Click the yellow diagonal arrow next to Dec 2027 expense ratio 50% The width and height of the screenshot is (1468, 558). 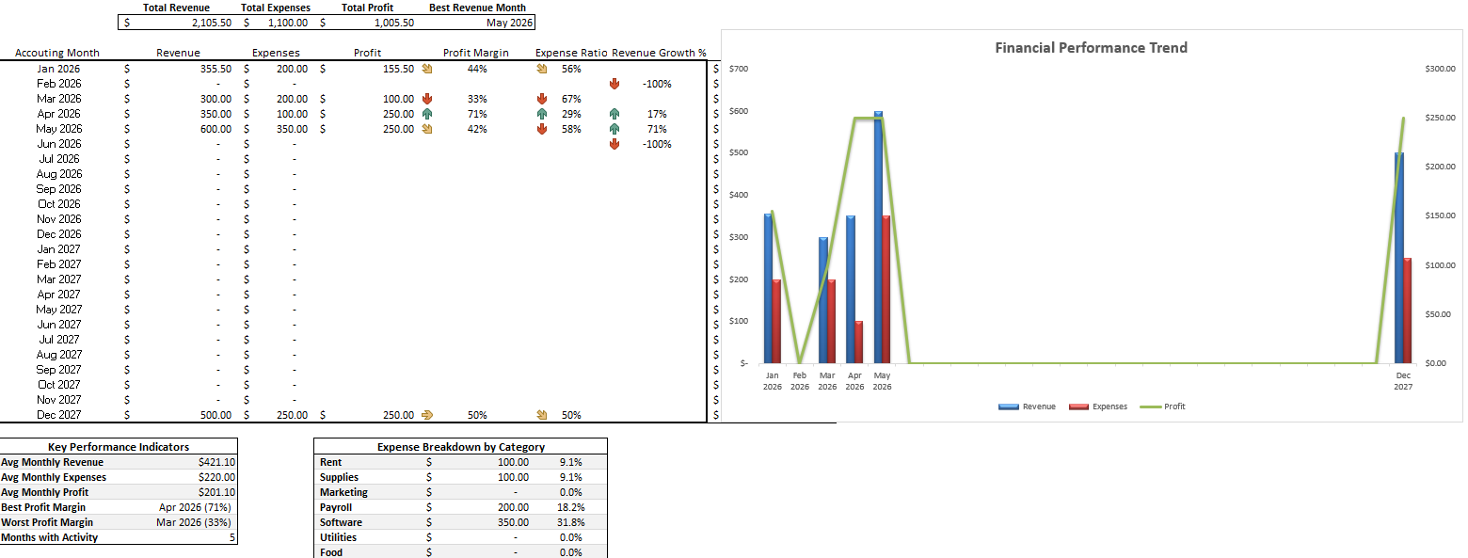click(x=541, y=415)
